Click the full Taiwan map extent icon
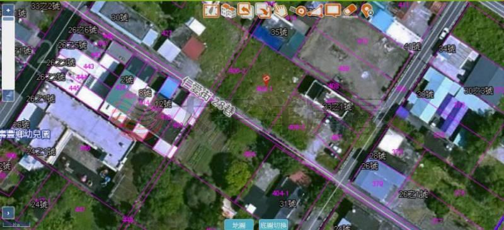This screenshot has width=504, height=230. pyautogui.click(x=211, y=11)
